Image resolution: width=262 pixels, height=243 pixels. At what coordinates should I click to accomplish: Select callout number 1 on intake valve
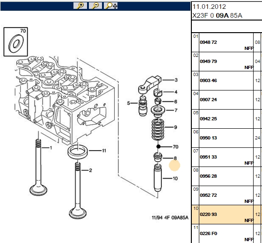[x=51, y=148]
